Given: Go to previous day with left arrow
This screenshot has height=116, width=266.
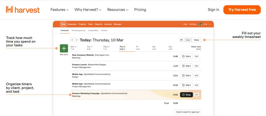Looking at the screenshot, I should [72, 40].
